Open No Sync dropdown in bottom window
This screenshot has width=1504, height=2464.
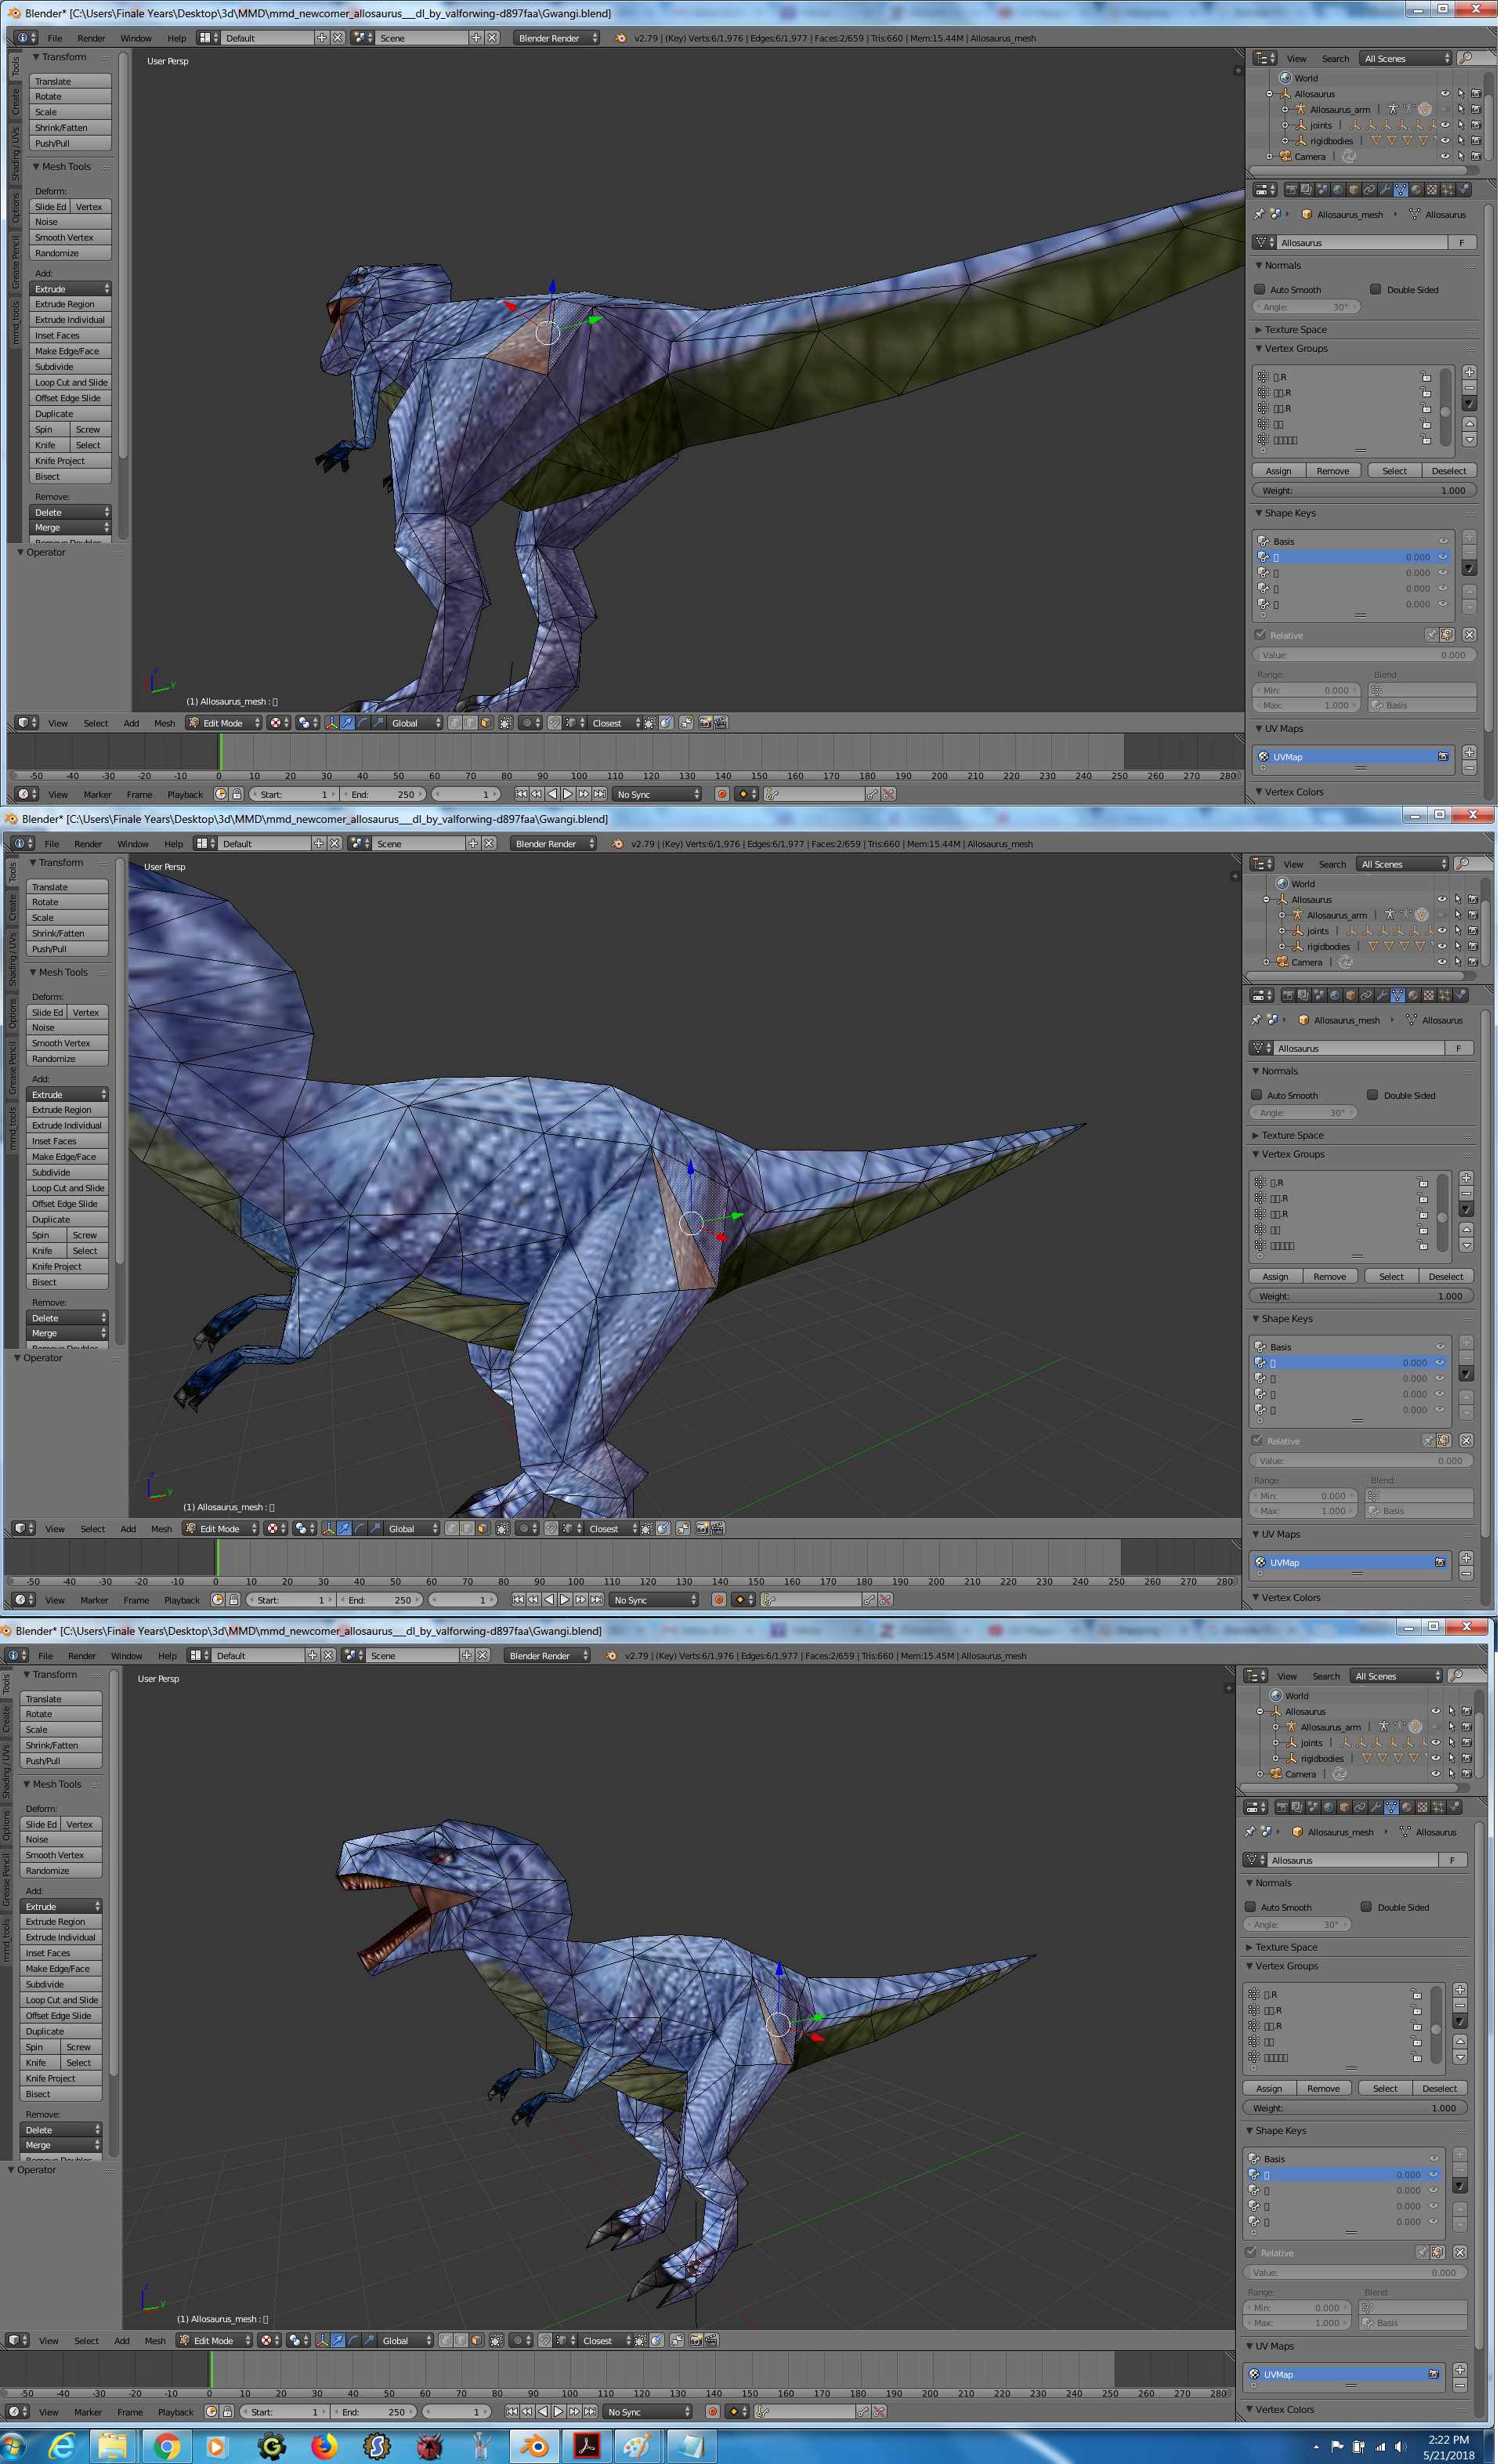646,2411
